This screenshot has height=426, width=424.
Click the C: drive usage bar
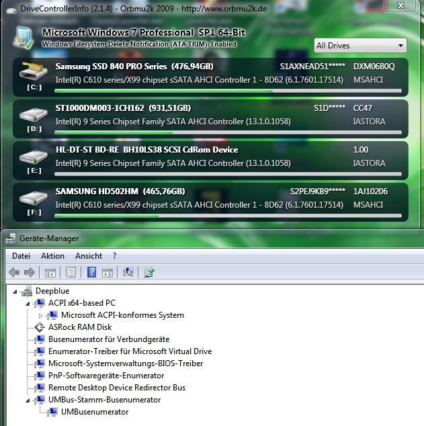[x=228, y=91]
